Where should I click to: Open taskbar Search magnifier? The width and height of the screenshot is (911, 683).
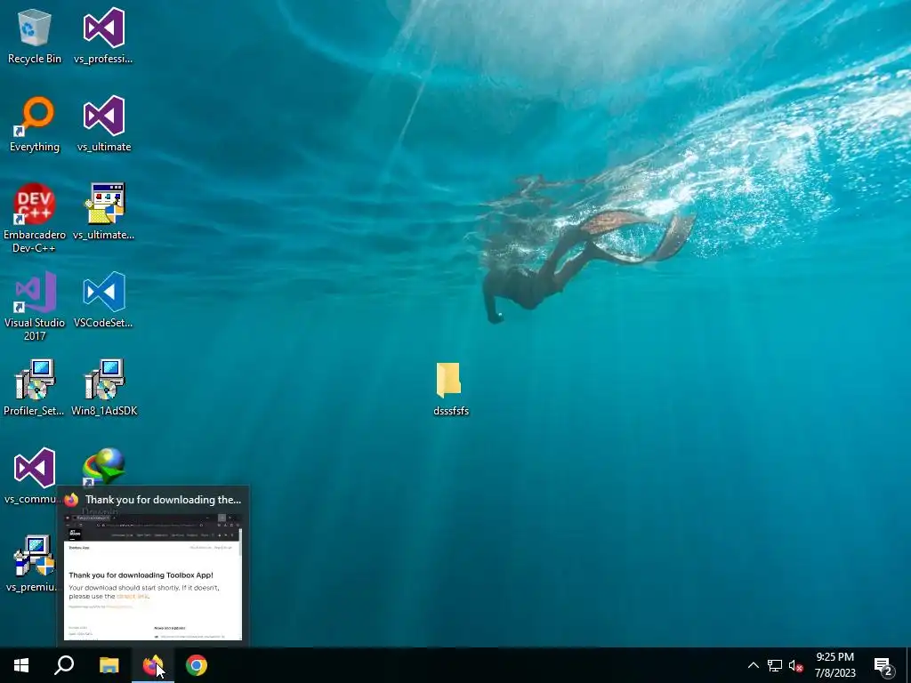[64, 665]
